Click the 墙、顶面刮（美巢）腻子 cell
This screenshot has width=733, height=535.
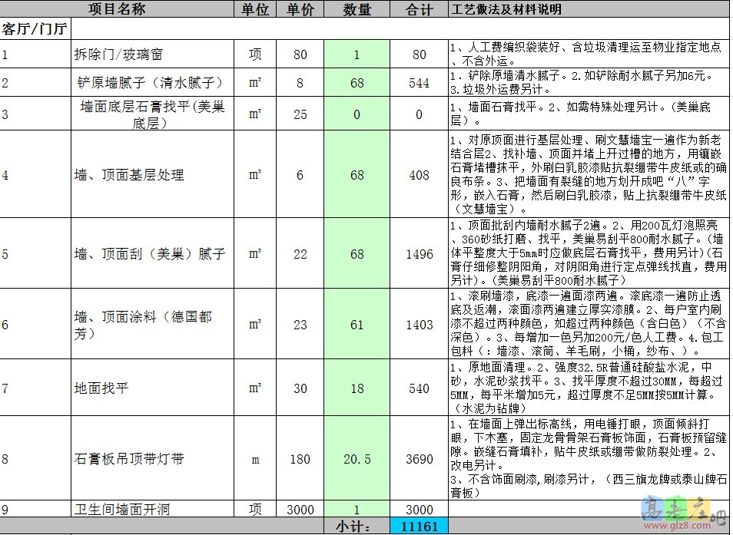154,253
